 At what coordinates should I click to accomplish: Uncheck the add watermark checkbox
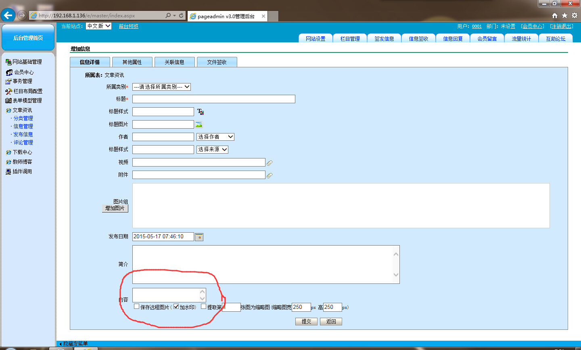click(x=176, y=306)
